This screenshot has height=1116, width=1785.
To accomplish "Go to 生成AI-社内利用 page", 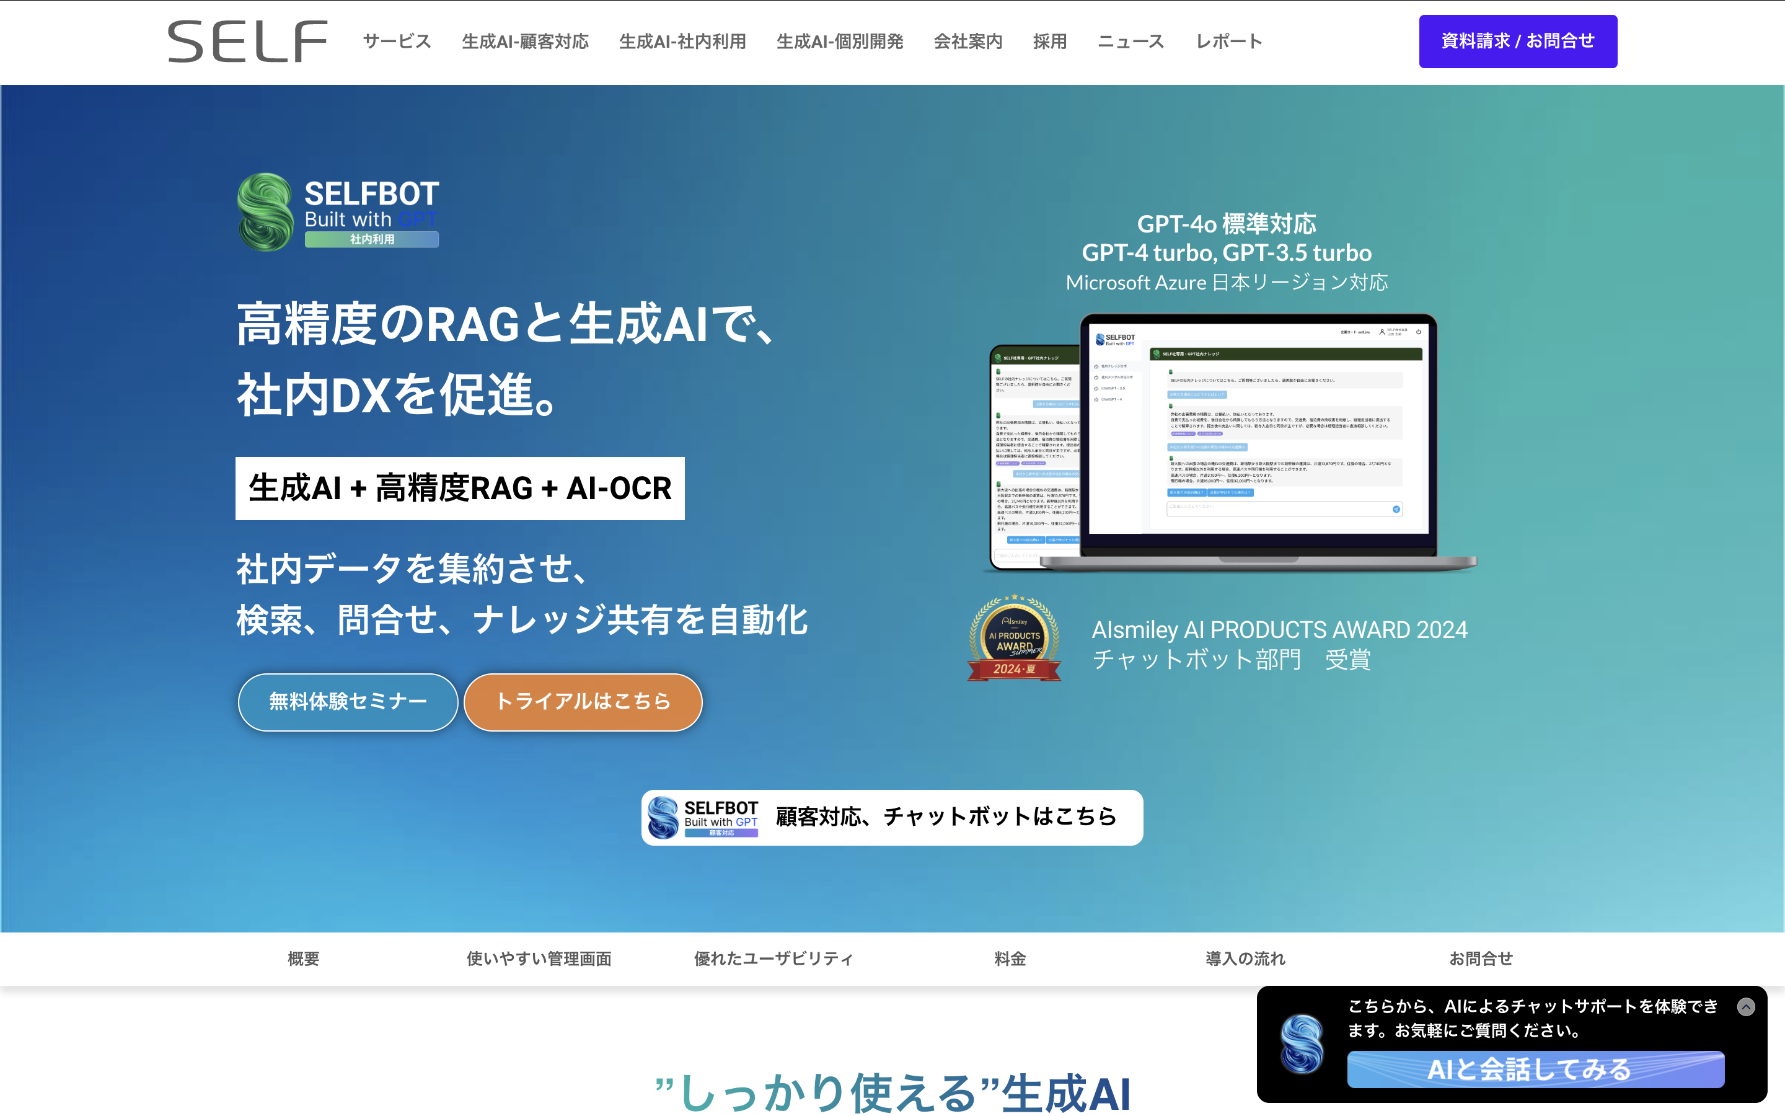I will coord(682,42).
